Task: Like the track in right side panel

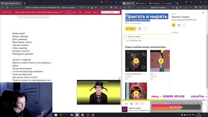Action: [179, 25]
